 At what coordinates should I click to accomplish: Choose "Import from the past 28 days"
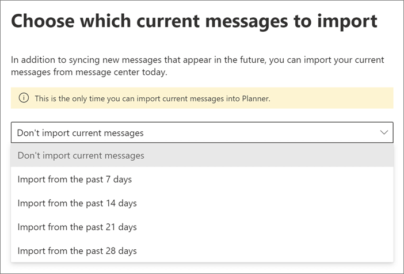(x=77, y=251)
